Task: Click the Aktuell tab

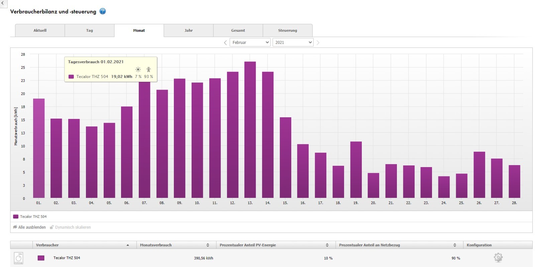Action: pyautogui.click(x=40, y=30)
